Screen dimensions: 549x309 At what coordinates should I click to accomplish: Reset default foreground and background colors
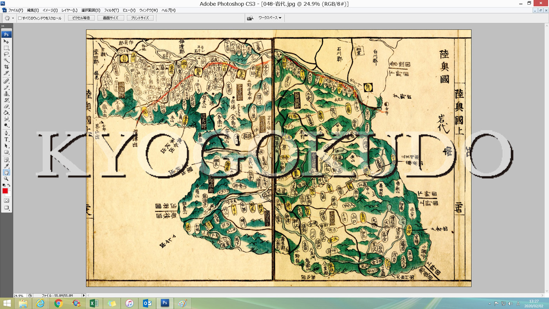(x=4, y=185)
